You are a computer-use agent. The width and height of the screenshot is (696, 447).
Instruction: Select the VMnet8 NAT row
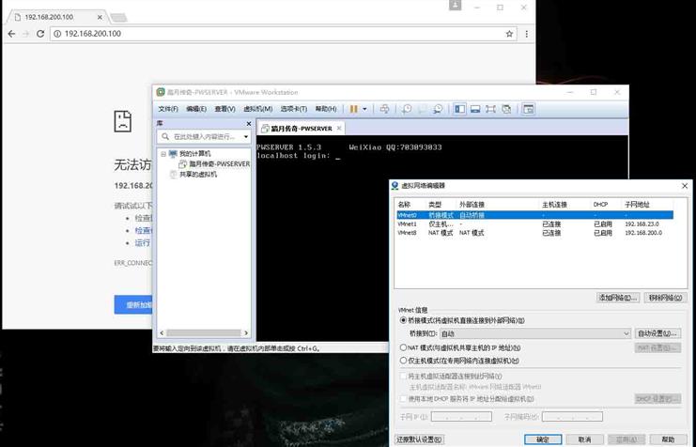[534, 233]
